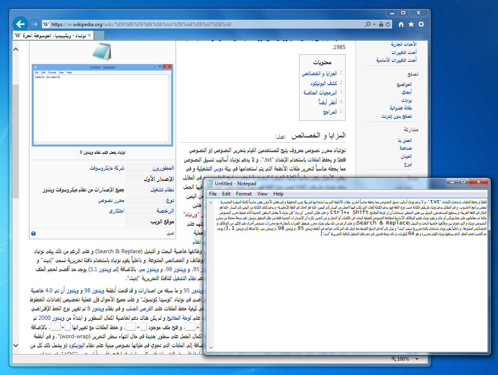Image resolution: width=498 pixels, height=375 pixels.
Task: Select the نوتباد Wikipedia browser tab
Action: click(53, 35)
